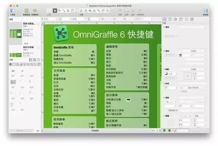Collapse the 线条 (Line) inspector section
Screen dimensions: 218x146
(x=164, y=97)
